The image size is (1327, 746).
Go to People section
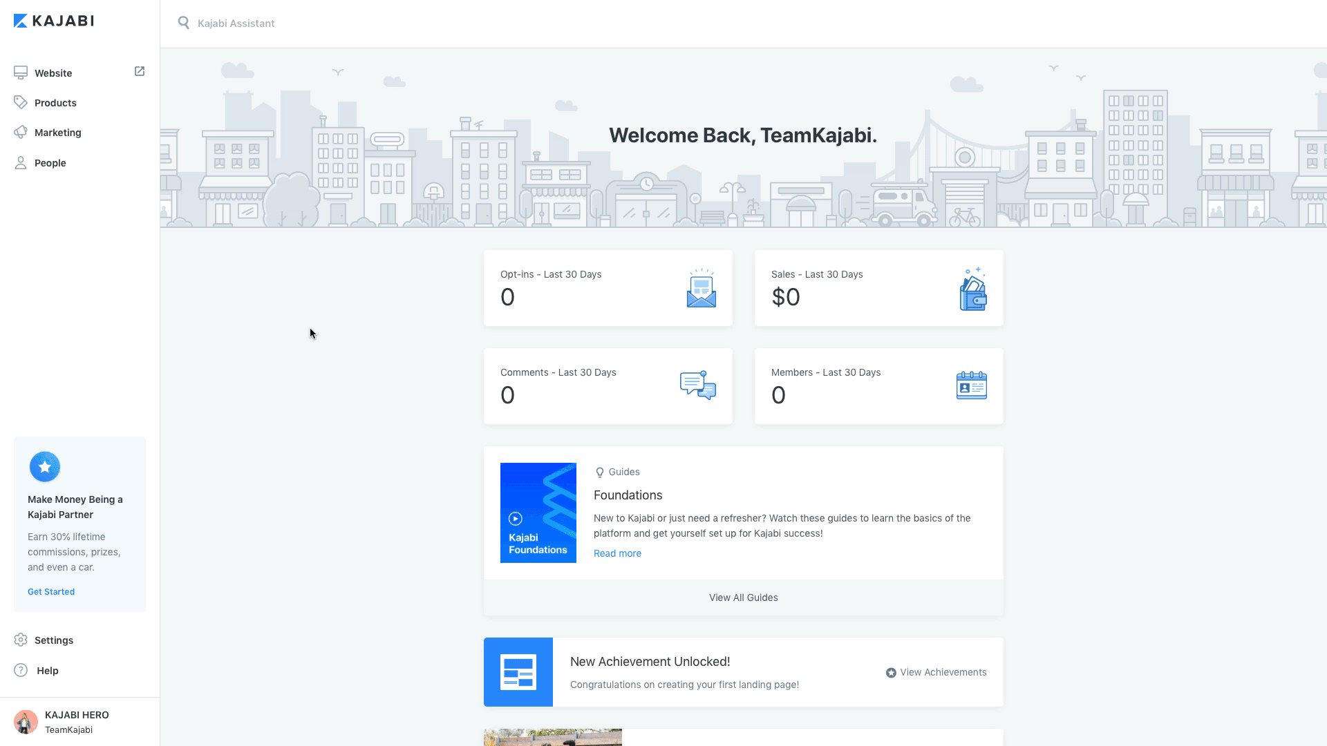pos(50,163)
